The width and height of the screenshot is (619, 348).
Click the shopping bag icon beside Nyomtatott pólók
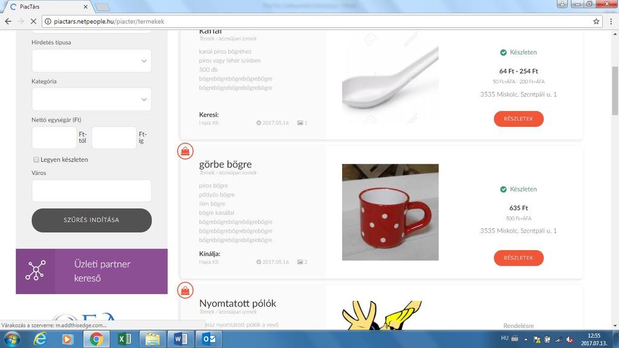coord(185,291)
